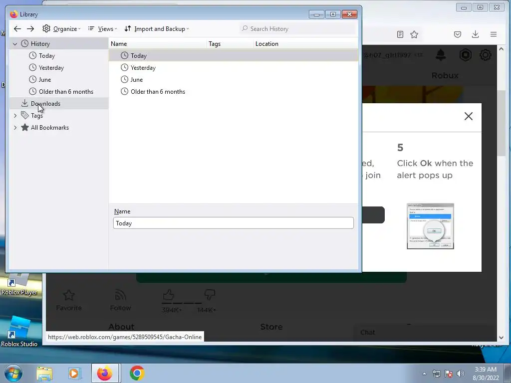Open Roblox settings gear icon

[486, 55]
